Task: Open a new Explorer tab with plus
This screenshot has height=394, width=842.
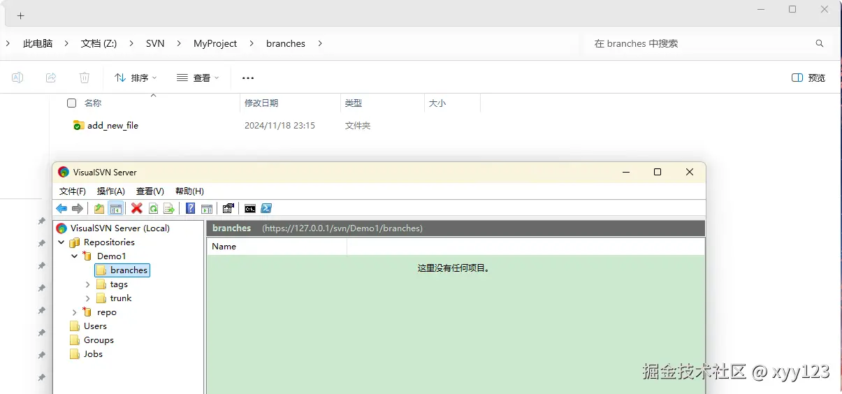Action: pos(20,15)
